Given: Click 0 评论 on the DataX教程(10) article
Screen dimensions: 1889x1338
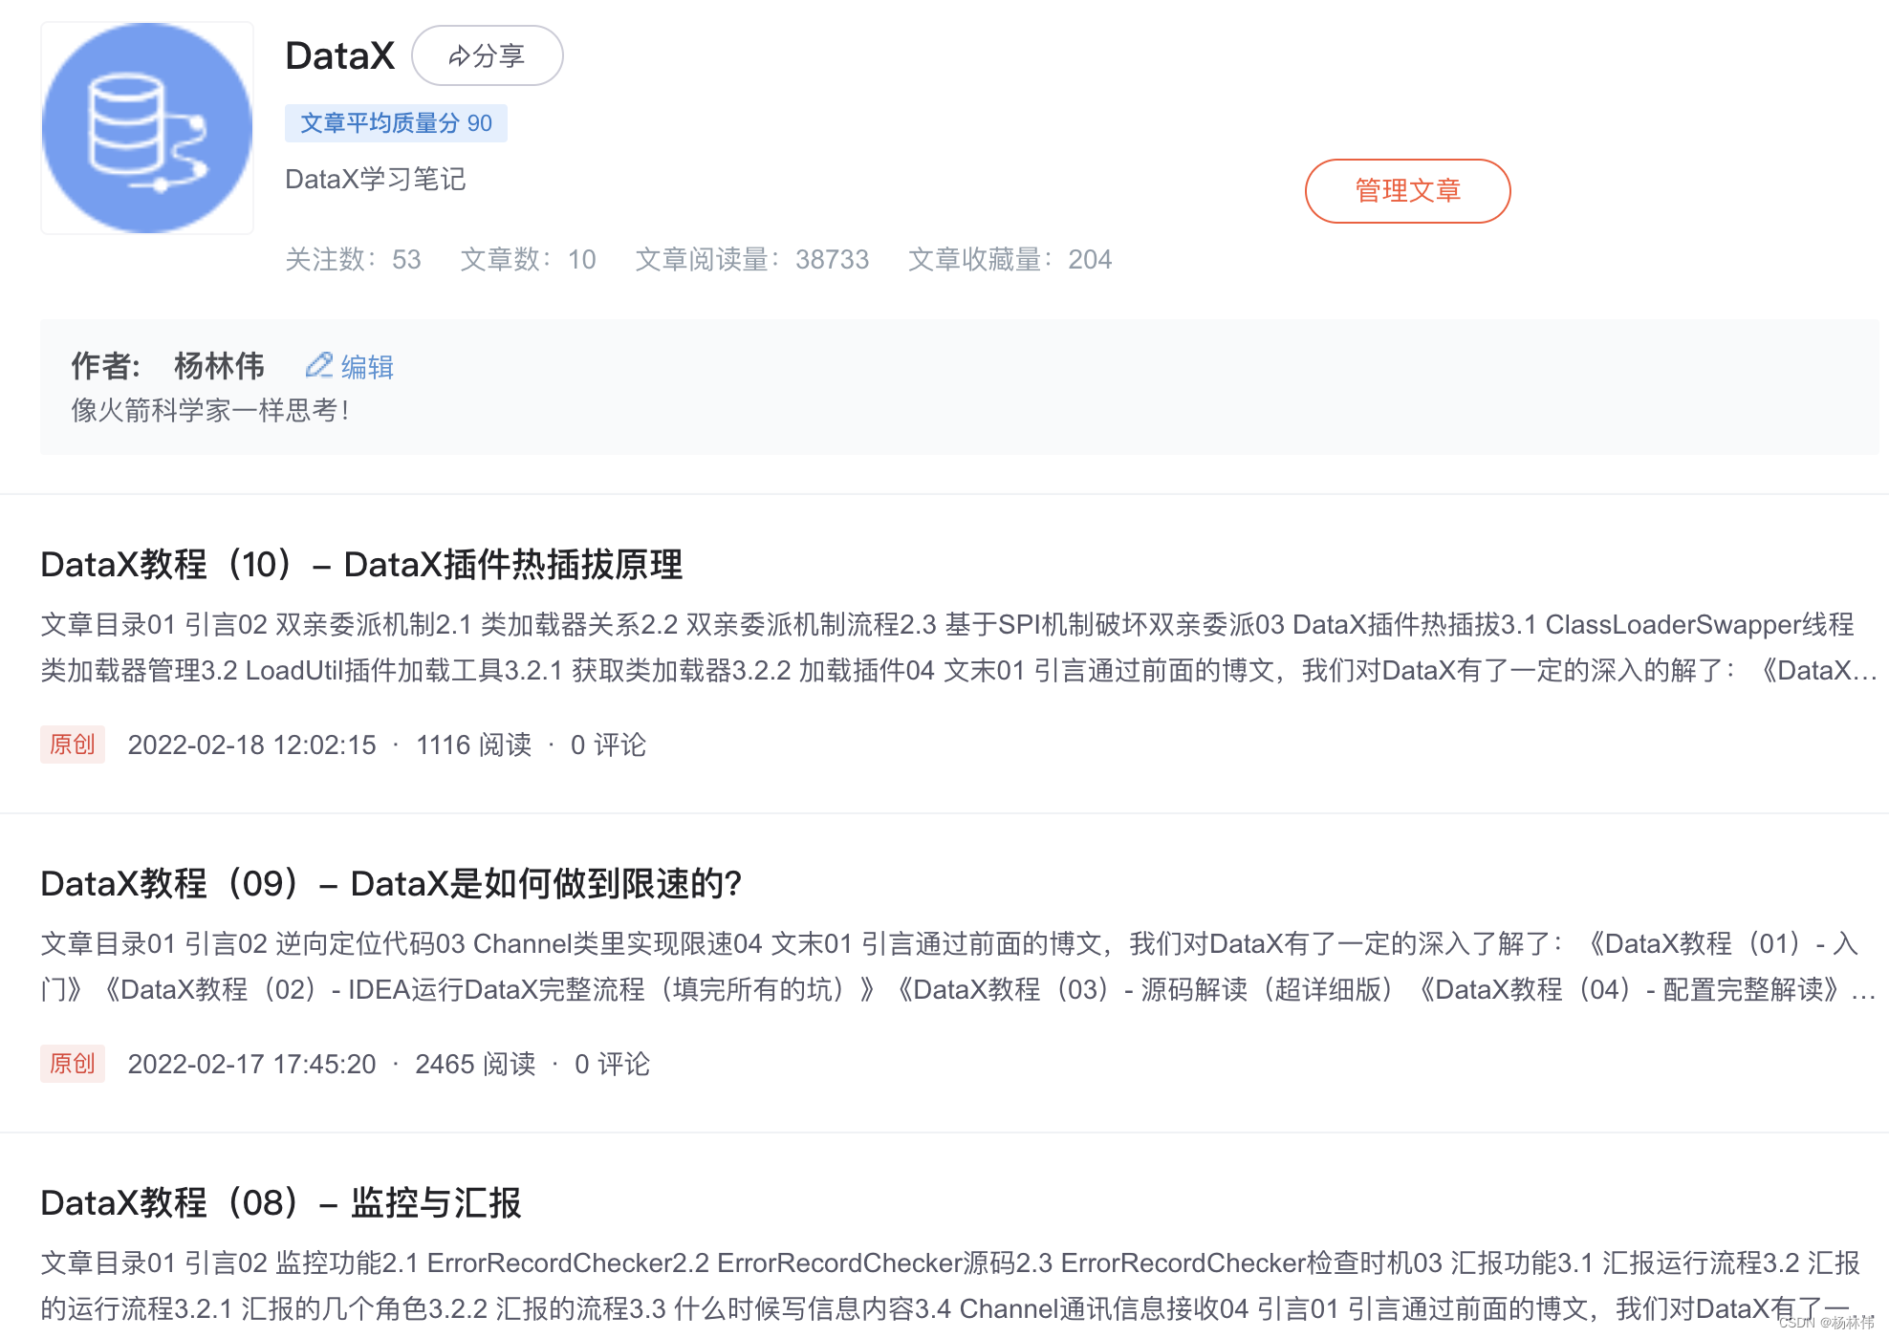Looking at the screenshot, I should [x=608, y=745].
